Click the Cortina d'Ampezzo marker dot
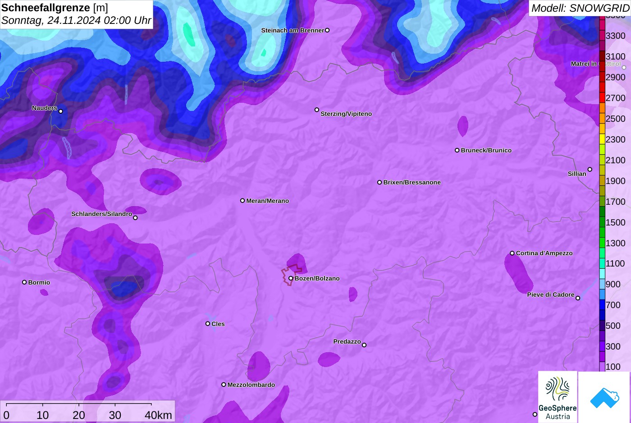The width and height of the screenshot is (631, 423). pyautogui.click(x=512, y=253)
